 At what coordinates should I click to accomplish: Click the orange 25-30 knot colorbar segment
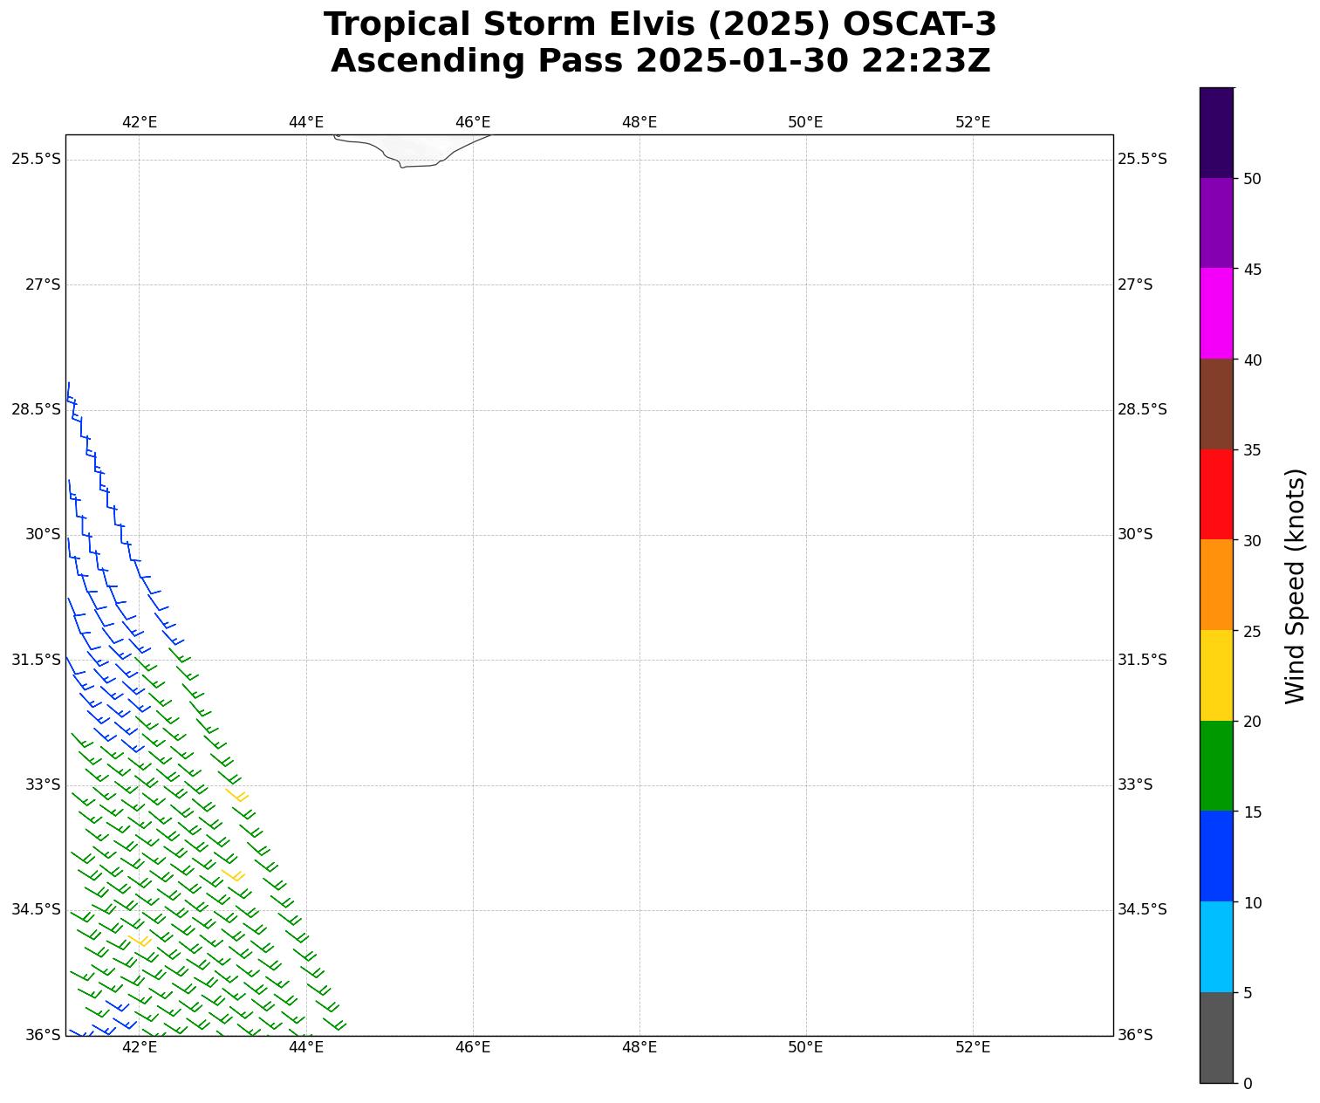click(1216, 585)
